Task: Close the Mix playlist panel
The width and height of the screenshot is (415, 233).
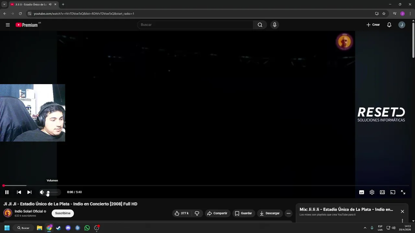Action: coord(402,211)
